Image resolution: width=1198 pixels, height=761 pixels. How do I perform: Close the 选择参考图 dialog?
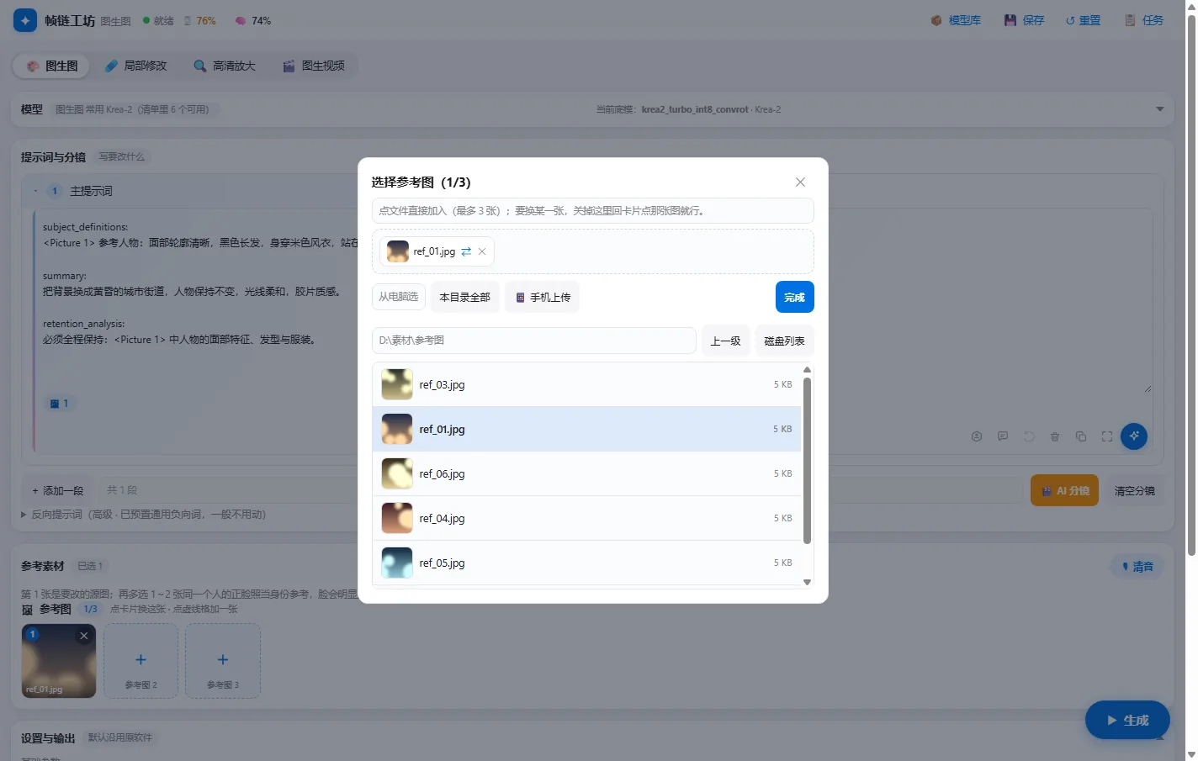point(800,182)
